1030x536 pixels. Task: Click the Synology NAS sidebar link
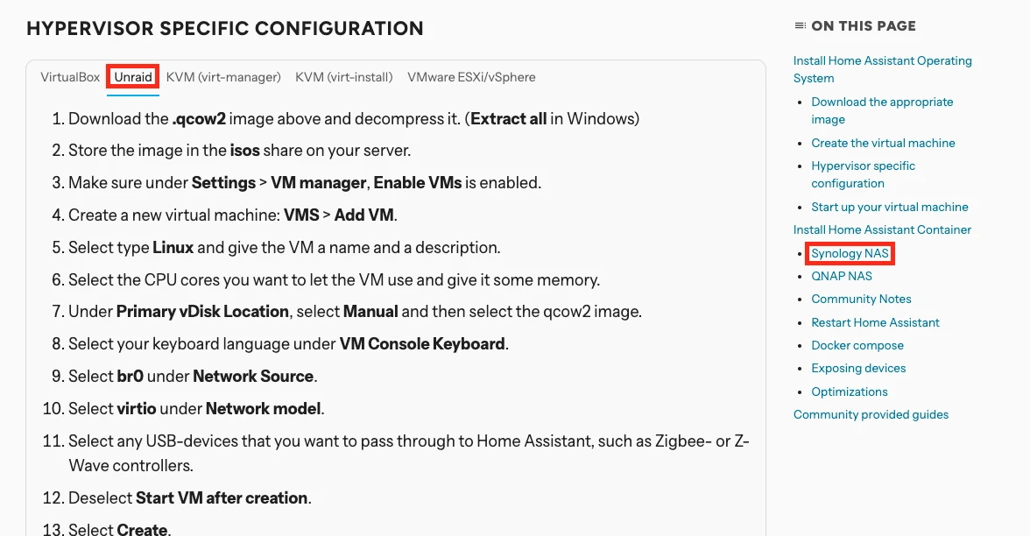(849, 253)
